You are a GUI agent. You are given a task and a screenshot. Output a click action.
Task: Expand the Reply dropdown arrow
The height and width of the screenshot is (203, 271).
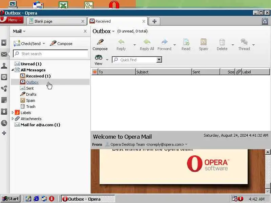134,45
